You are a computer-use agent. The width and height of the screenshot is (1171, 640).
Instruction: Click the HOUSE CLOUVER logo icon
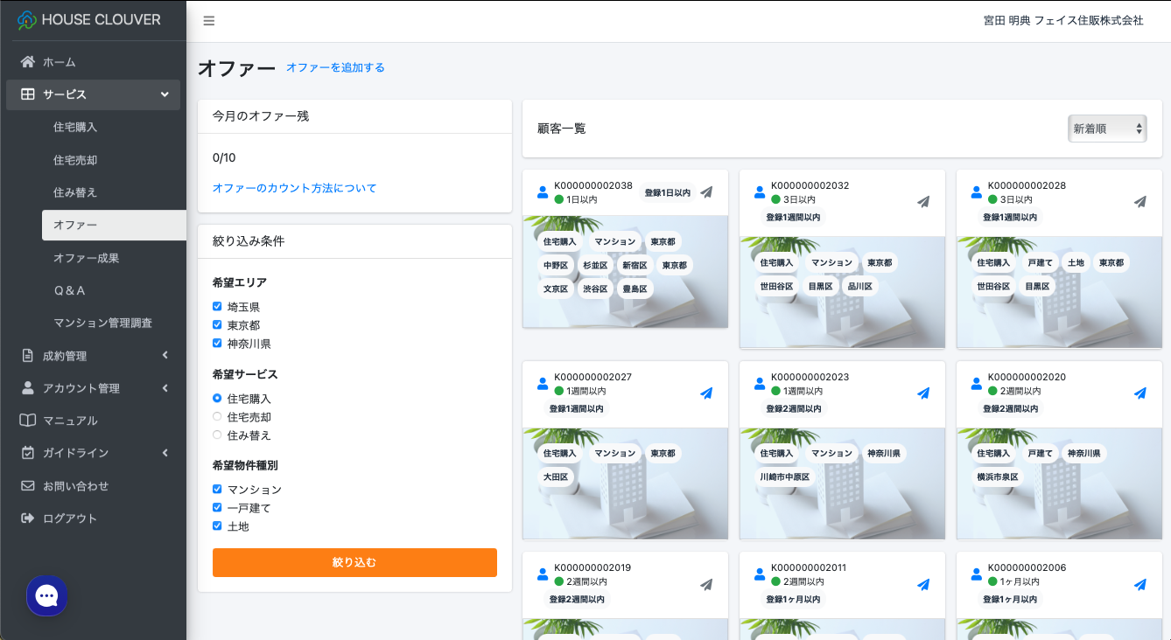tap(27, 20)
